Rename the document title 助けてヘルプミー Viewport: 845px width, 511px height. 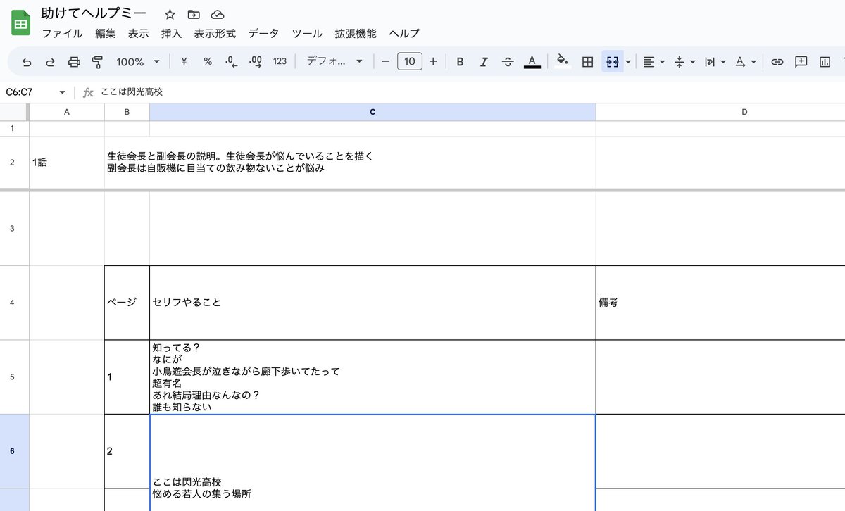click(x=94, y=14)
